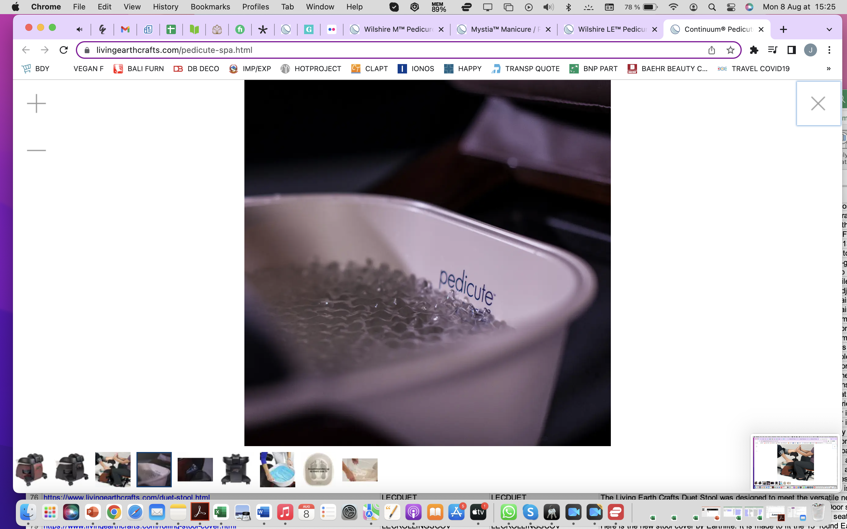Image resolution: width=847 pixels, height=529 pixels.
Task: Open duet-stool link in background spreadsheet
Action: 126,497
